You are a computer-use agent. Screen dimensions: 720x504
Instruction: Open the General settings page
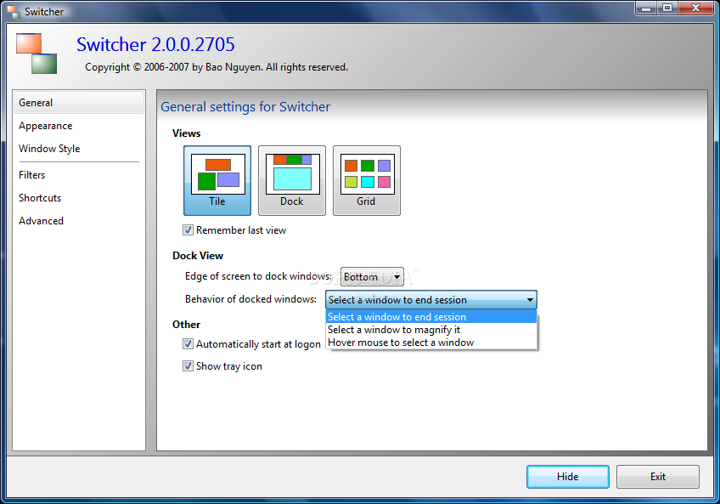tap(78, 103)
